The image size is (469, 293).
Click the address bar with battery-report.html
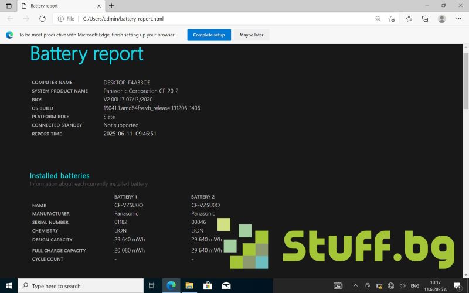[x=223, y=19]
